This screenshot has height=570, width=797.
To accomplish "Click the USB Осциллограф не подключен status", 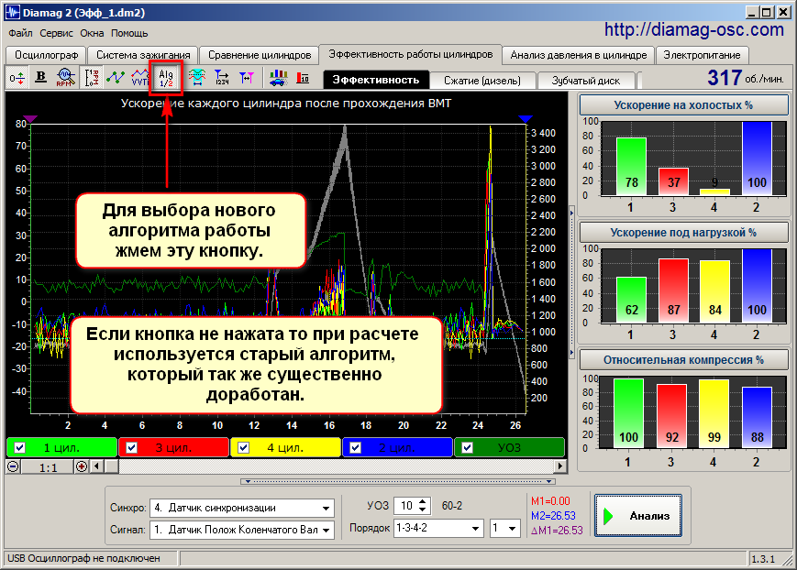I will pos(83,558).
